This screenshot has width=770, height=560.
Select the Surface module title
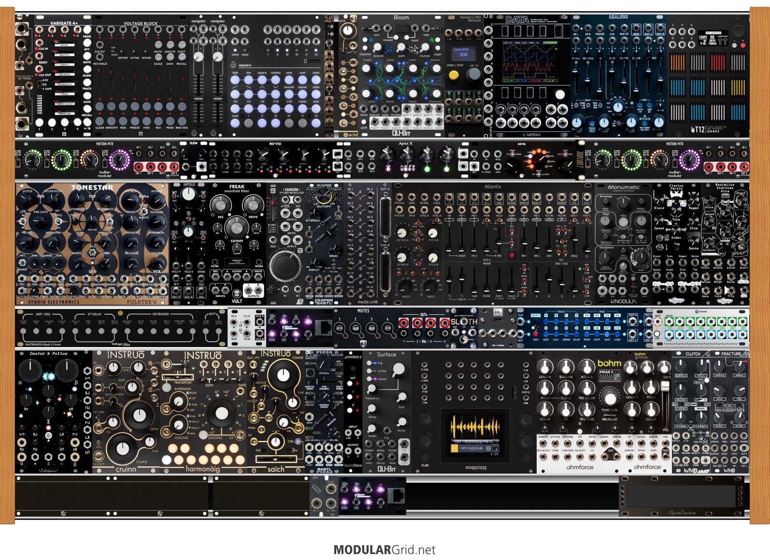(386, 354)
